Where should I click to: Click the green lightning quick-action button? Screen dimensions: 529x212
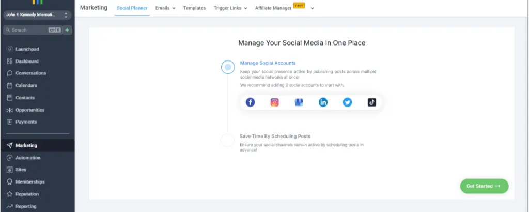click(67, 30)
